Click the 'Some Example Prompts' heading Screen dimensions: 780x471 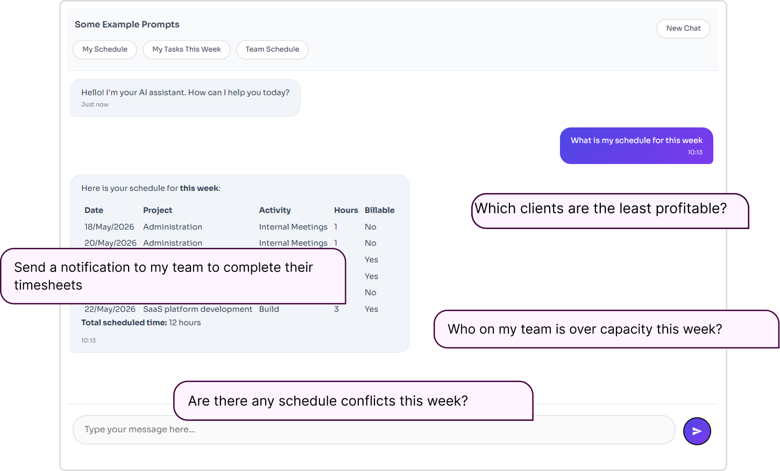(127, 24)
